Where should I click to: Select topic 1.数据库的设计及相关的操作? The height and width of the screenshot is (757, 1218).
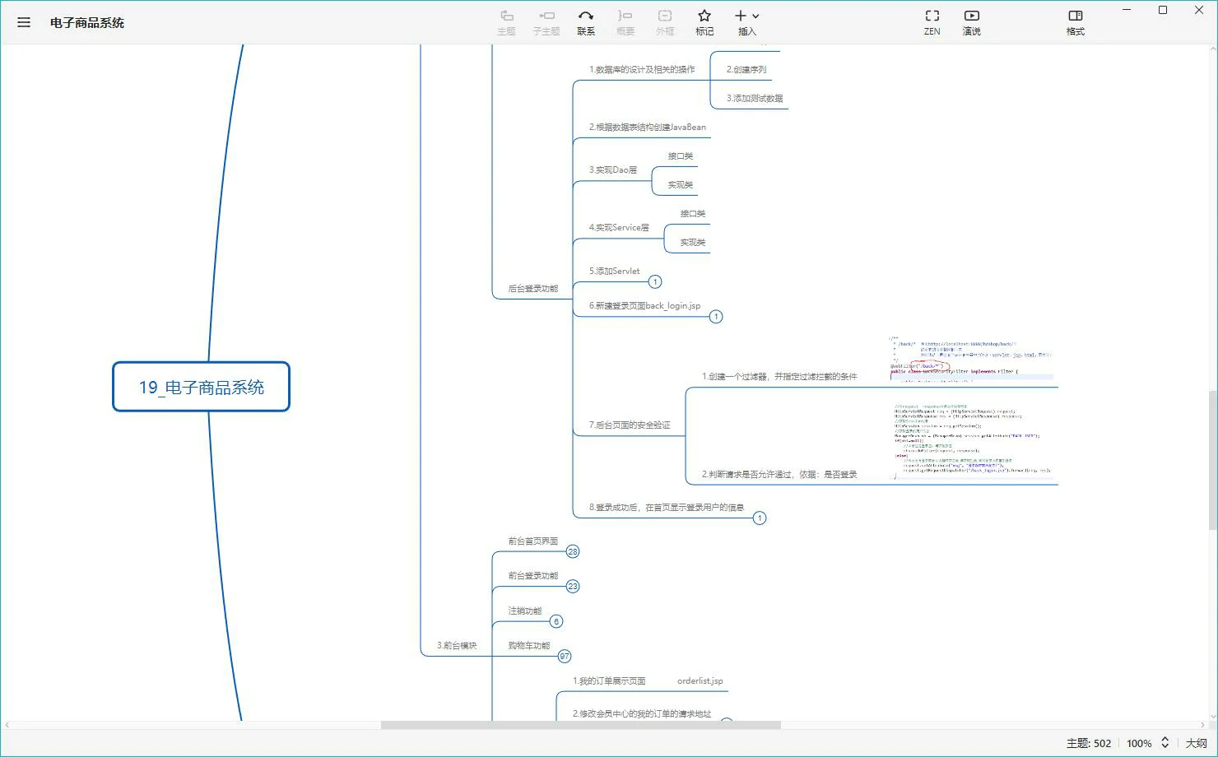(642, 70)
